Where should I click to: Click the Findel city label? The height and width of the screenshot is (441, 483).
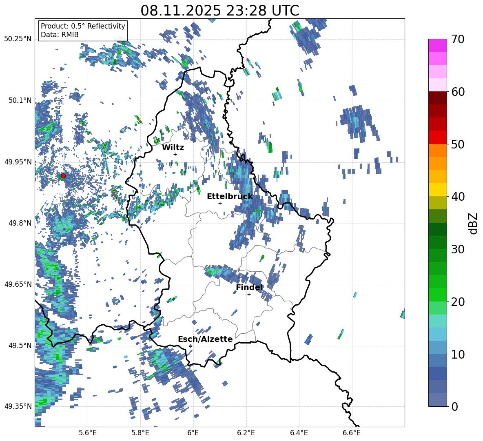(249, 287)
